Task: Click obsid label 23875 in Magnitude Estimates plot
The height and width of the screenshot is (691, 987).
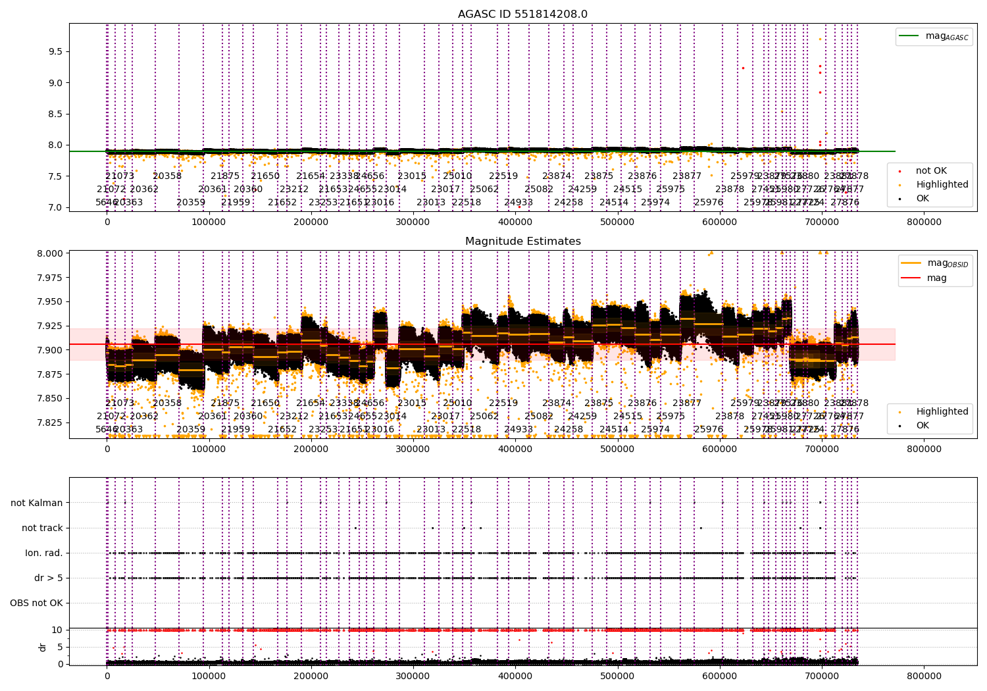Action: point(599,403)
